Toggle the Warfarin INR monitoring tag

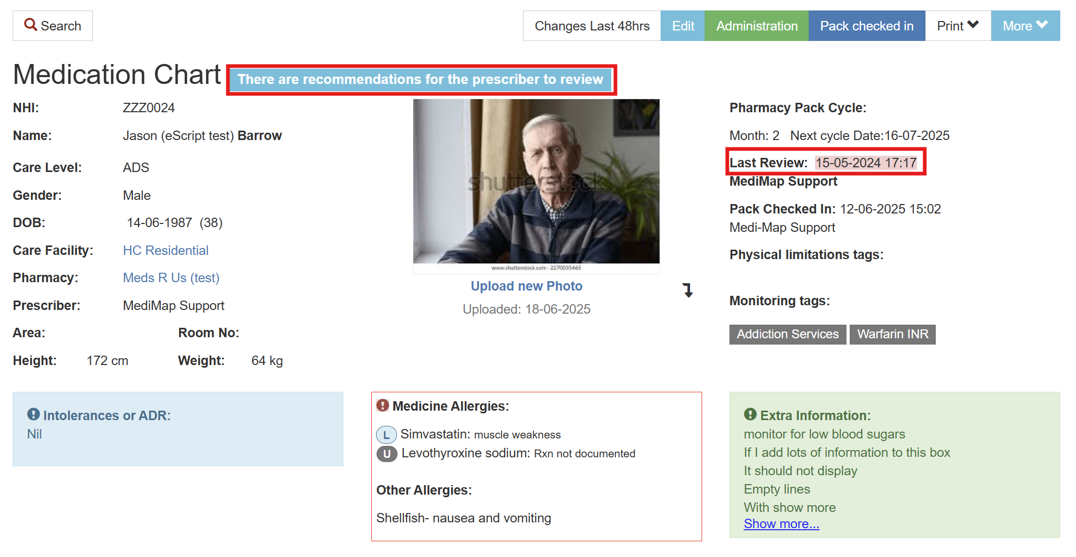coord(892,334)
